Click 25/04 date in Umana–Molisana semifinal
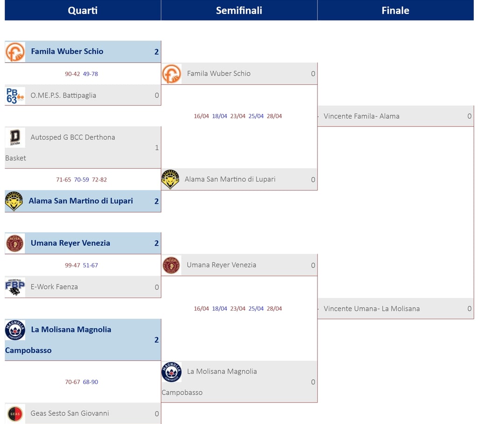478x424 pixels. (256, 309)
